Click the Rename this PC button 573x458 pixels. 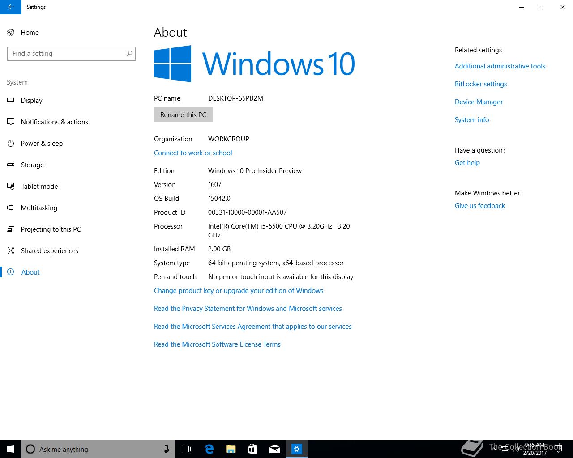click(183, 115)
